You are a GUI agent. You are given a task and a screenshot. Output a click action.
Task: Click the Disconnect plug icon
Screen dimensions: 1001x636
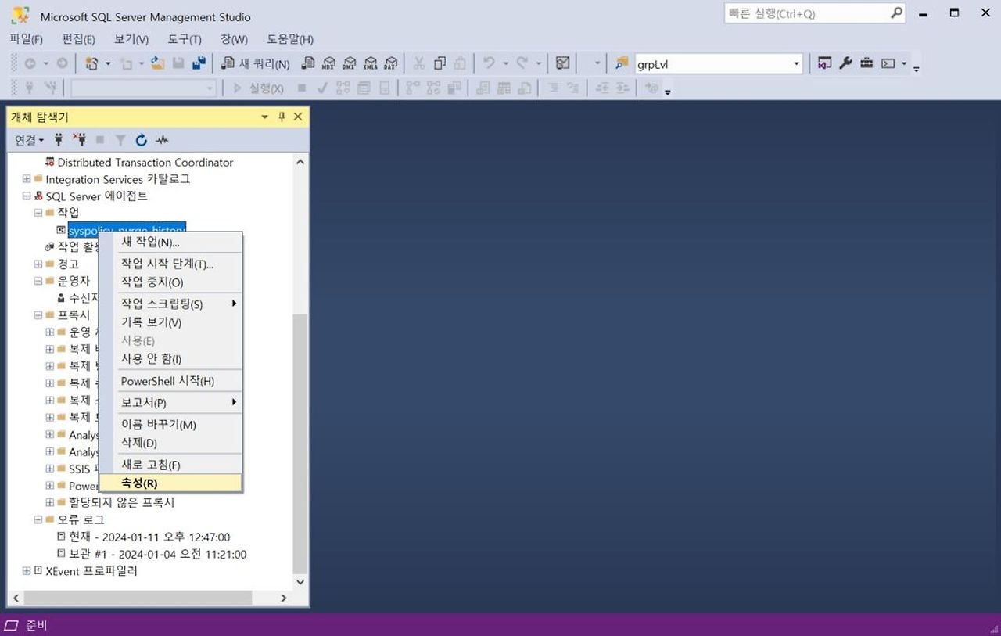pyautogui.click(x=79, y=140)
